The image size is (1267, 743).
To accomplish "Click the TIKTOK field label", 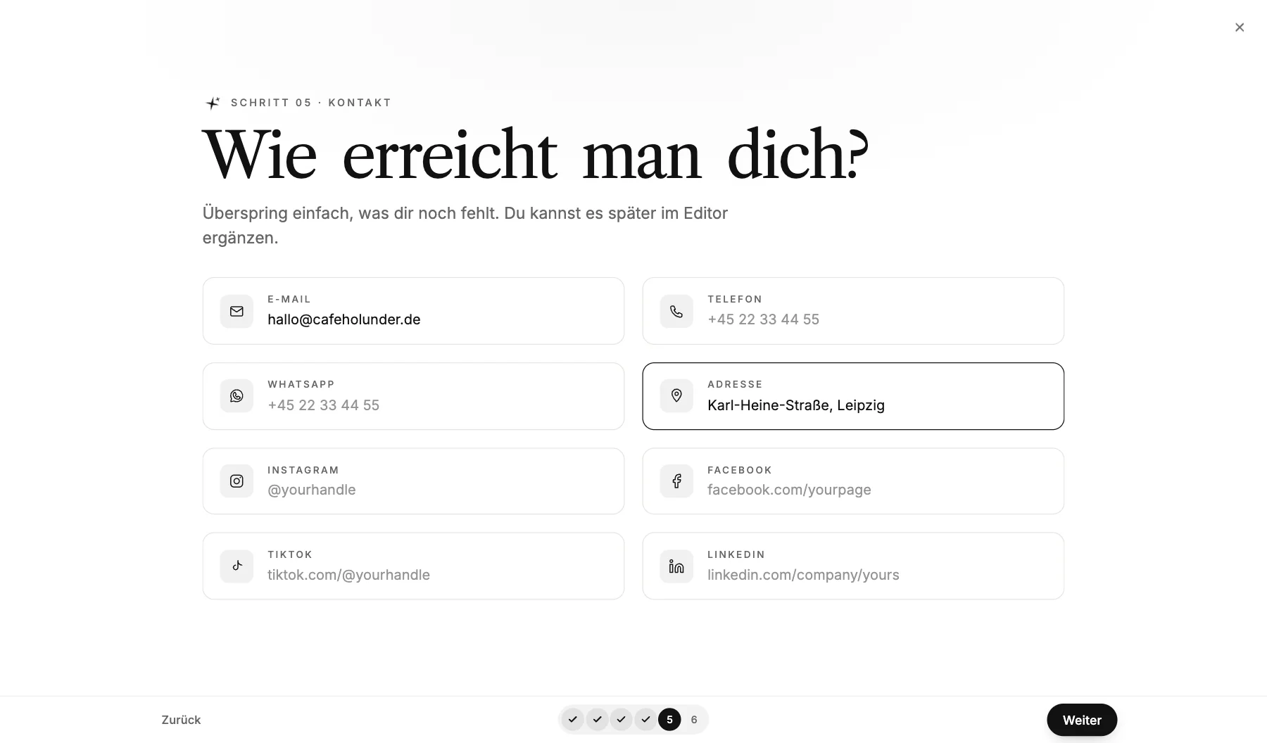I will coord(290,554).
